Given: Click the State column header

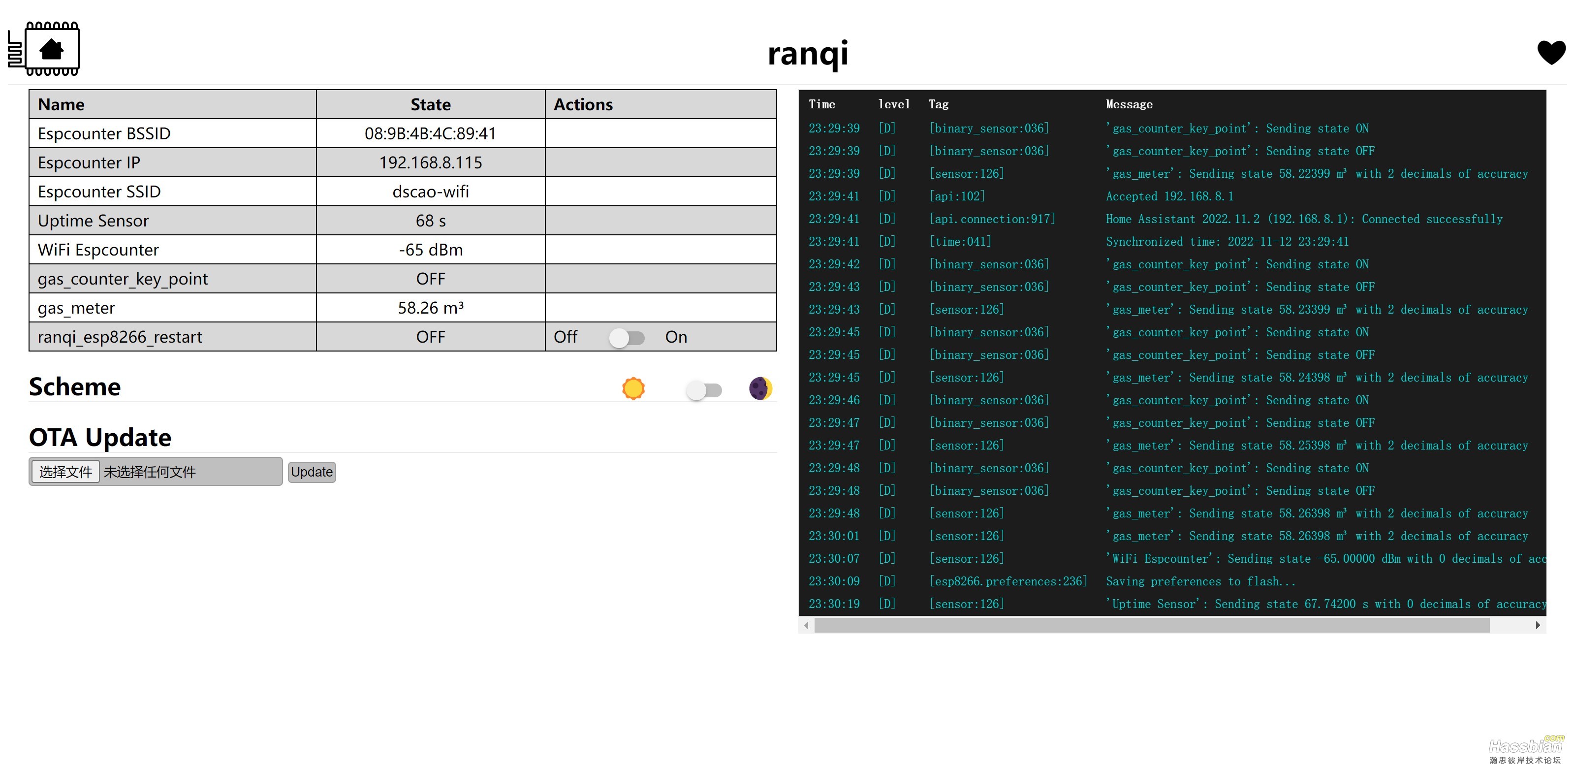Looking at the screenshot, I should 431,104.
